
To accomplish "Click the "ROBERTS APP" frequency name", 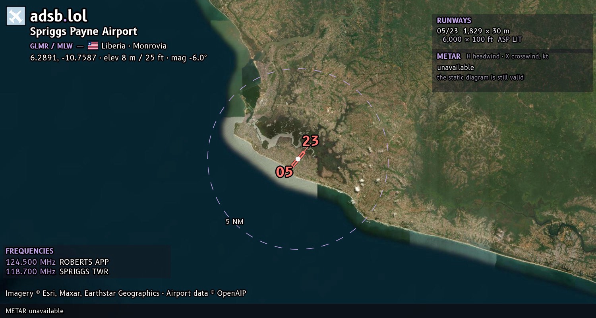I will coord(84,262).
